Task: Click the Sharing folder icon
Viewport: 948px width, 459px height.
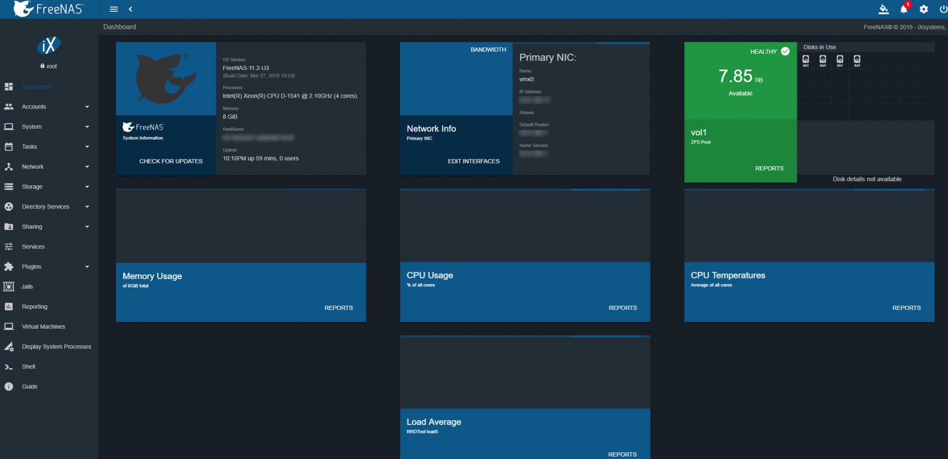Action: (8, 227)
